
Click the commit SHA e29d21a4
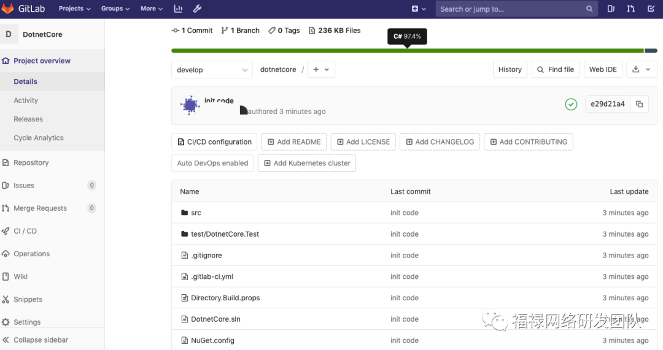pos(608,104)
